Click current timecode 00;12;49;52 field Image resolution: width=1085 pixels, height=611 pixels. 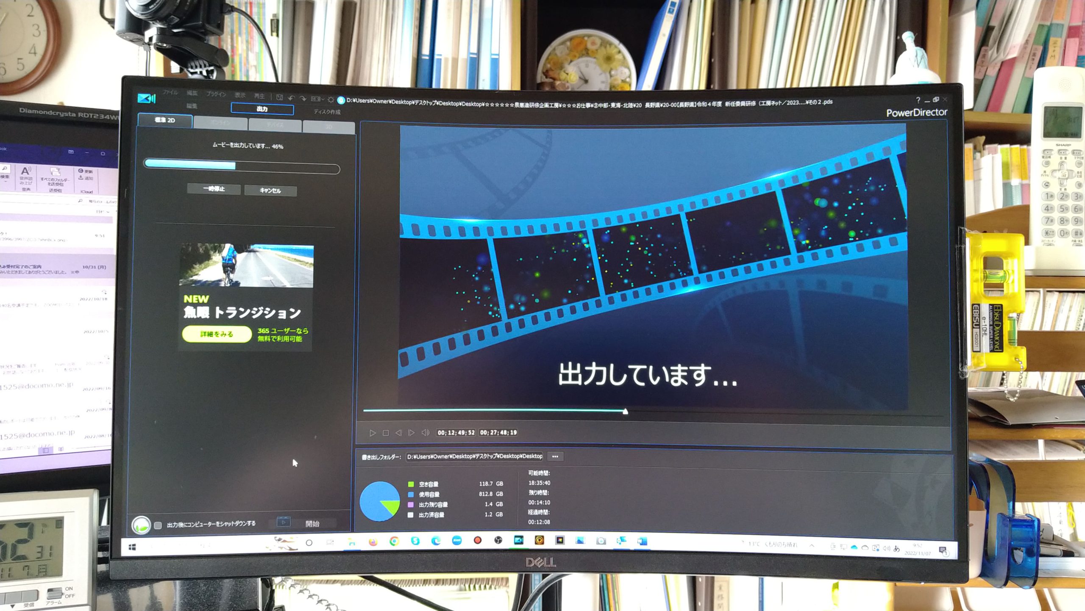[x=456, y=433]
